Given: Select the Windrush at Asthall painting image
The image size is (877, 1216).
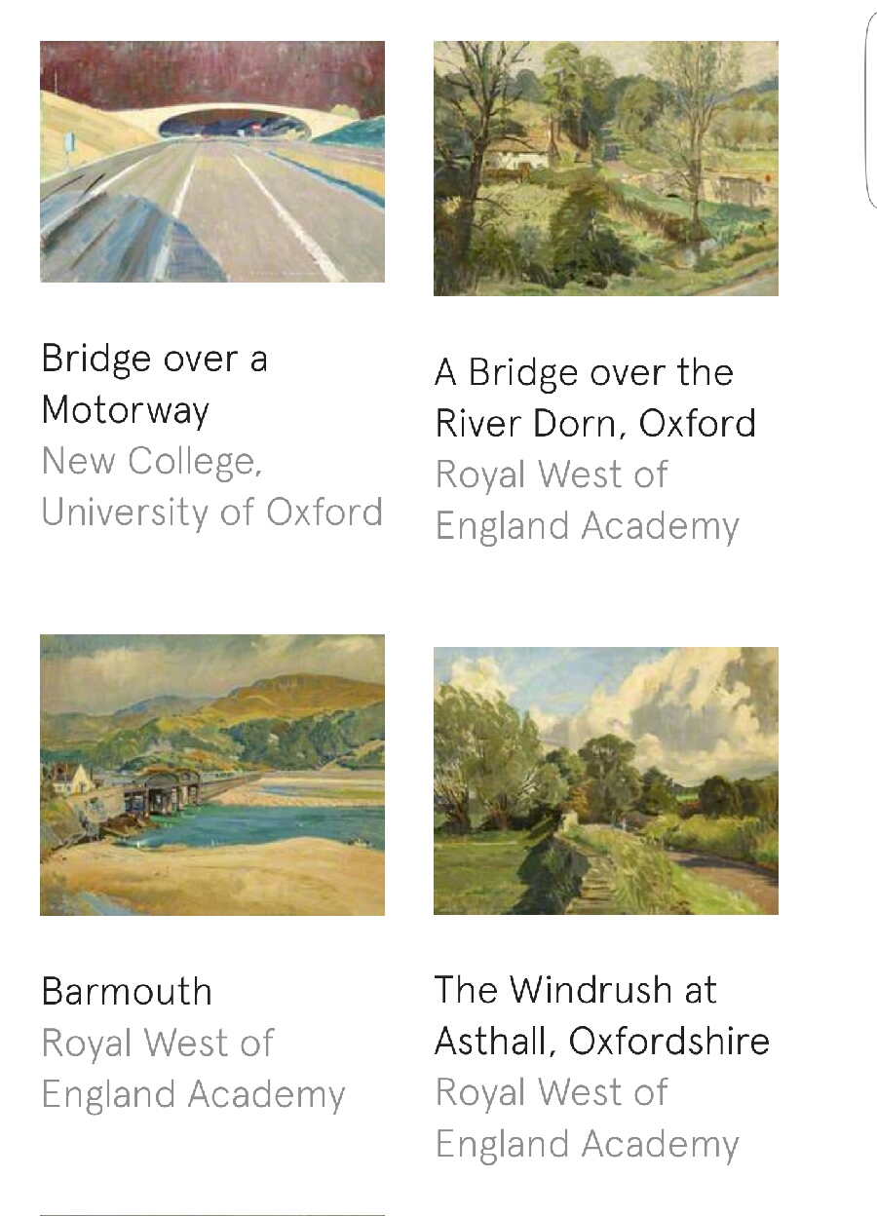Looking at the screenshot, I should pos(605,780).
